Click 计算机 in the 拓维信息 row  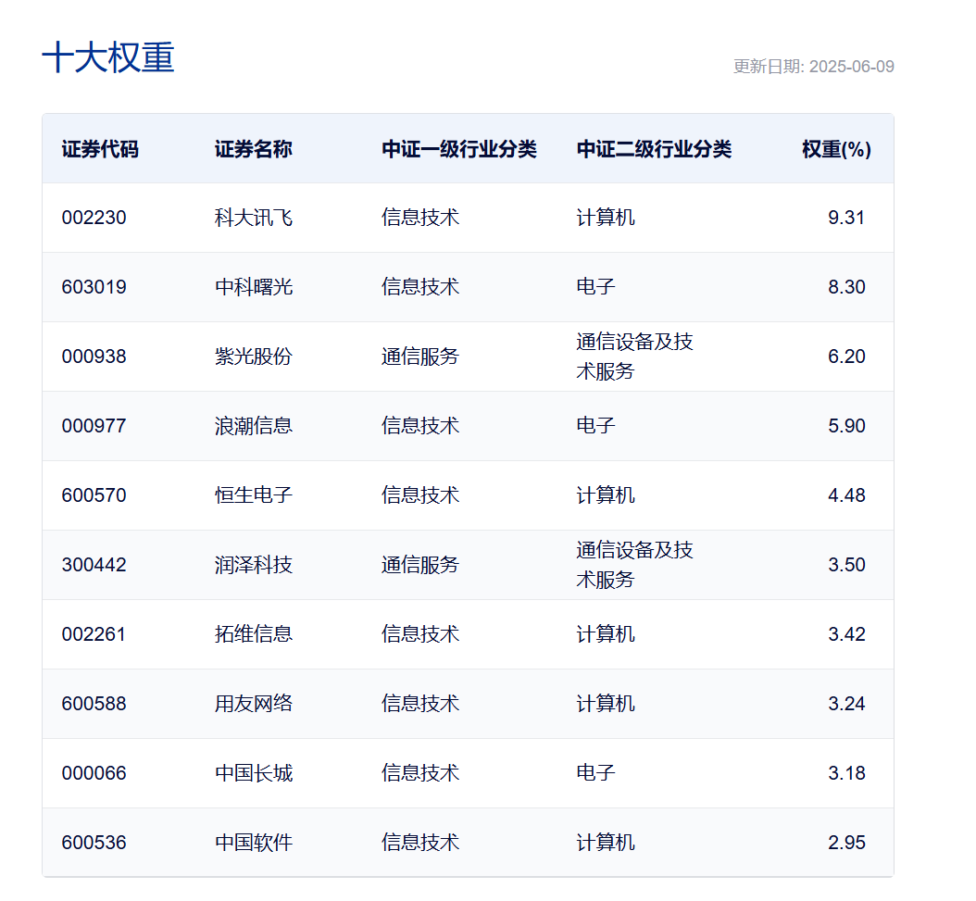click(x=606, y=634)
